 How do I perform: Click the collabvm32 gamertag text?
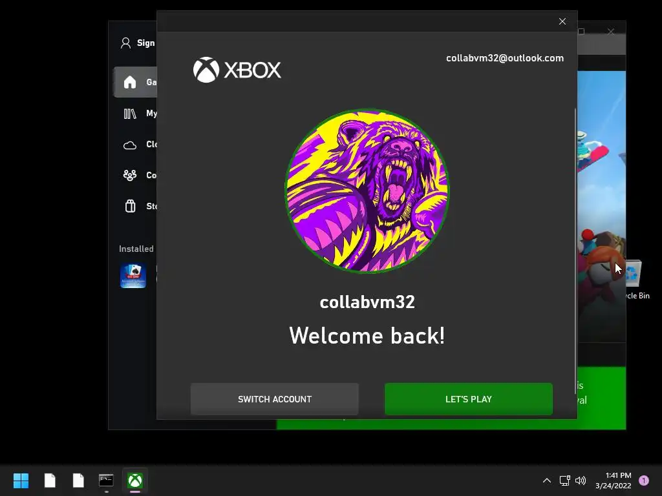[x=367, y=302]
